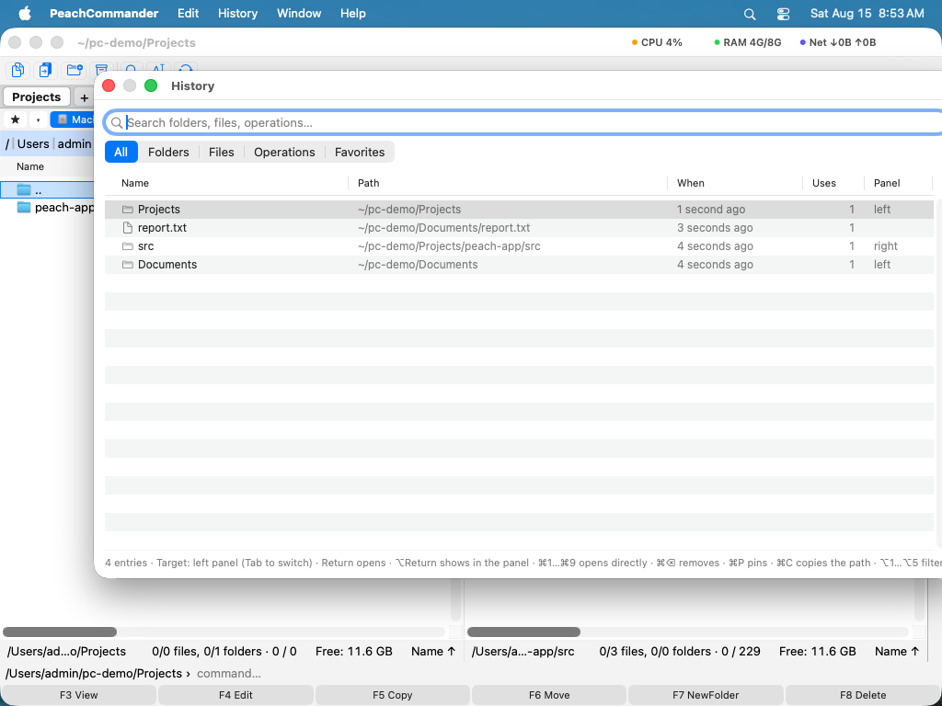Viewport: 942px width, 706px height.
Task: Sort History by the Path column header
Action: pos(368,183)
